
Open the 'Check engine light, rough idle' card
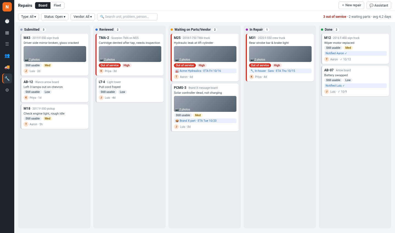54,116
